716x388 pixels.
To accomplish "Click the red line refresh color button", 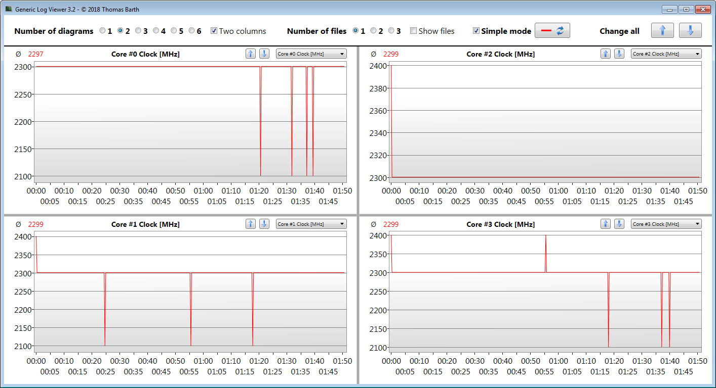I will 552,31.
